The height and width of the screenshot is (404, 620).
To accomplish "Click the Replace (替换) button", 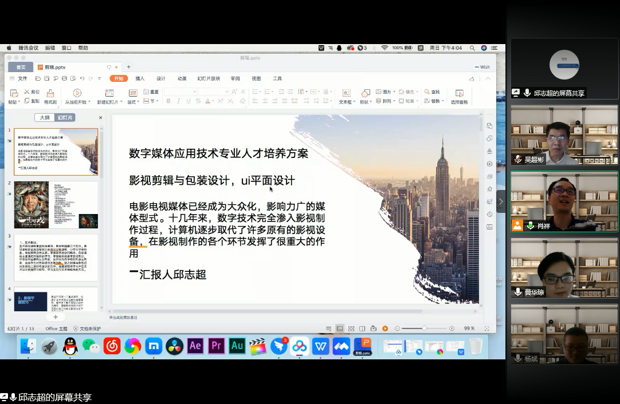I will point(435,101).
